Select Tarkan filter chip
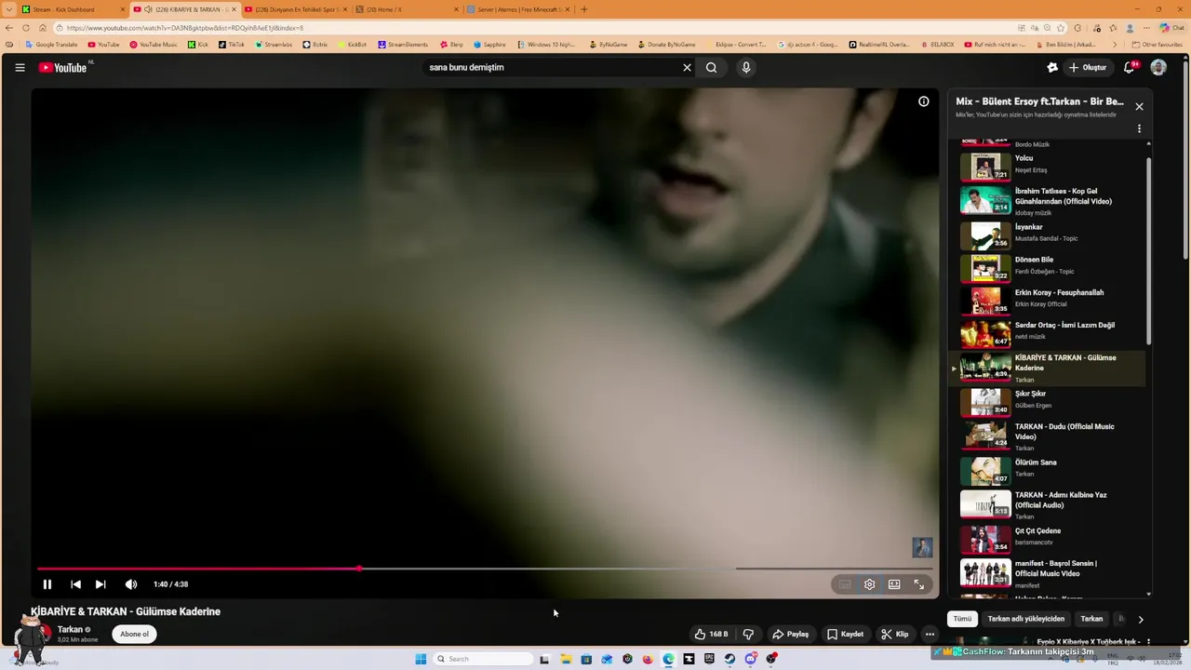 coord(1091,619)
